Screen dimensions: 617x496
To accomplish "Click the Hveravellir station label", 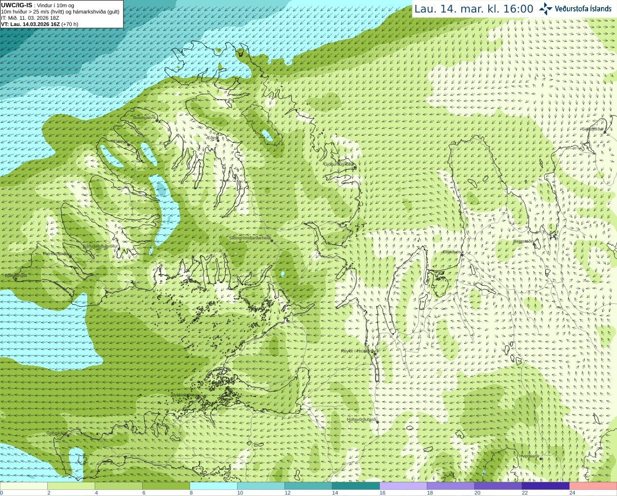I will [x=529, y=456].
